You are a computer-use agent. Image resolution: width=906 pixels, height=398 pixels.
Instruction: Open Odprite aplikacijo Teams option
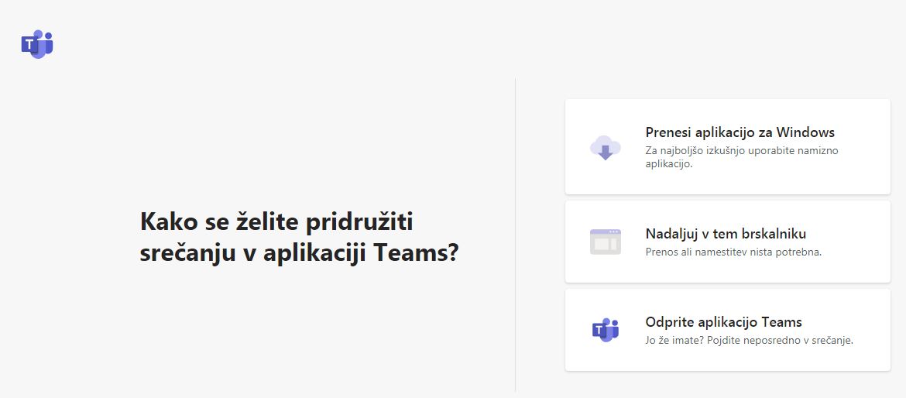coord(727,330)
